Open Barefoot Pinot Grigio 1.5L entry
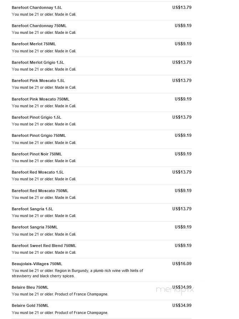The image size is (239, 319). (x=36, y=117)
